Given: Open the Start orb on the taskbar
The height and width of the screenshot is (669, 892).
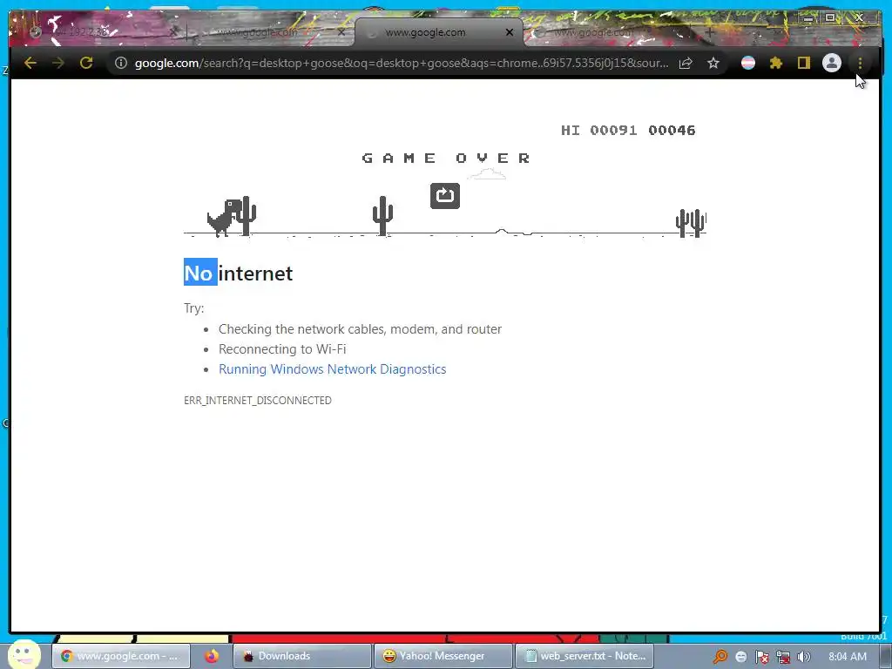Looking at the screenshot, I should pos(24,655).
